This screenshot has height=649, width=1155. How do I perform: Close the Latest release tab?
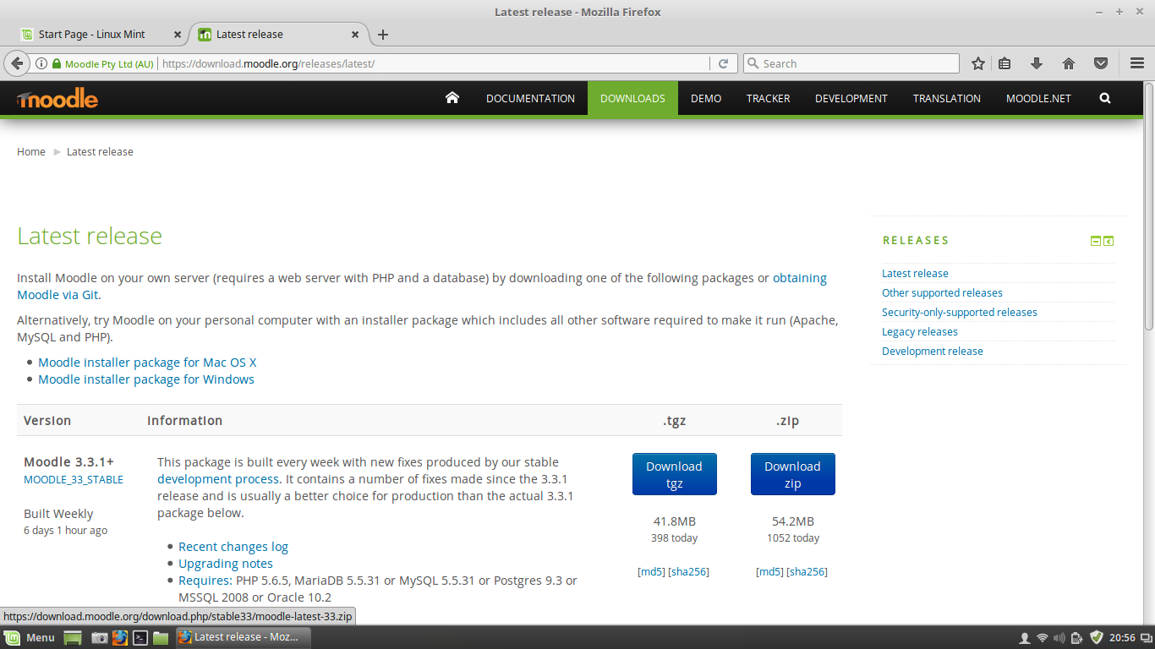355,35
